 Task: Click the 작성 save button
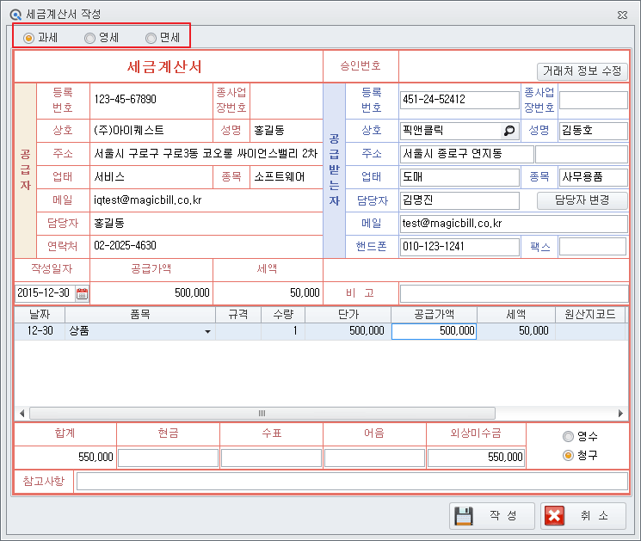(492, 516)
